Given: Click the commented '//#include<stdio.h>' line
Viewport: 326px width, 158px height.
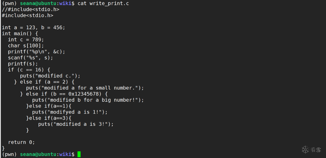Looking at the screenshot, I should (30, 9).
